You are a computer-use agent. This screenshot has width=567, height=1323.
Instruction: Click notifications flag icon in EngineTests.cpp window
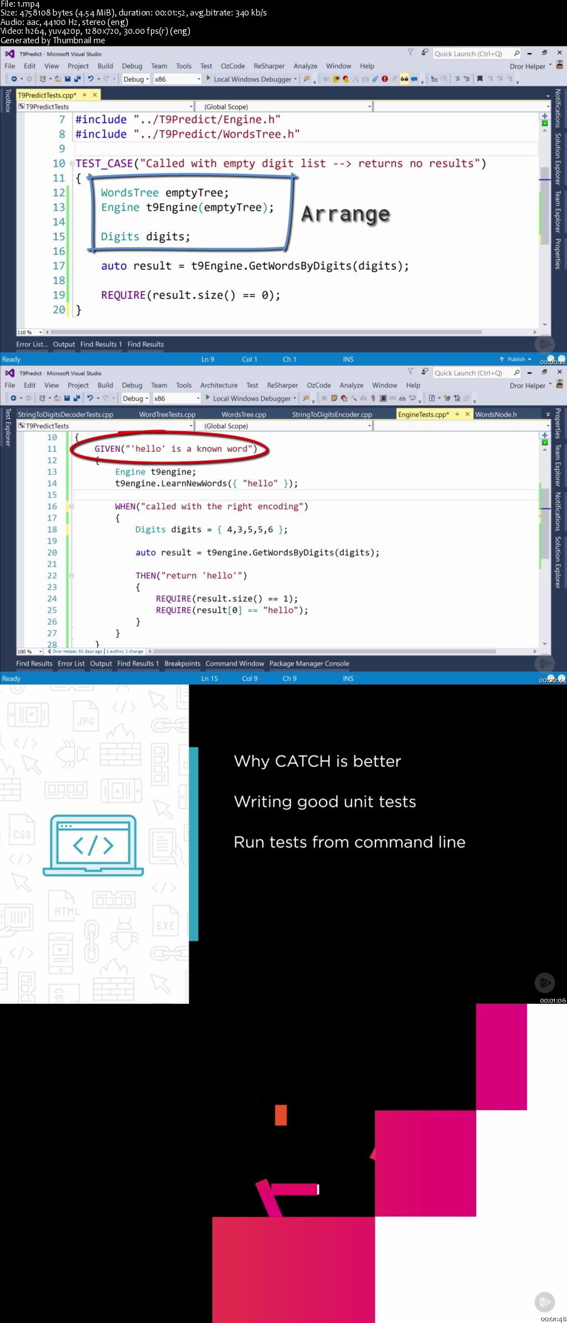(410, 372)
